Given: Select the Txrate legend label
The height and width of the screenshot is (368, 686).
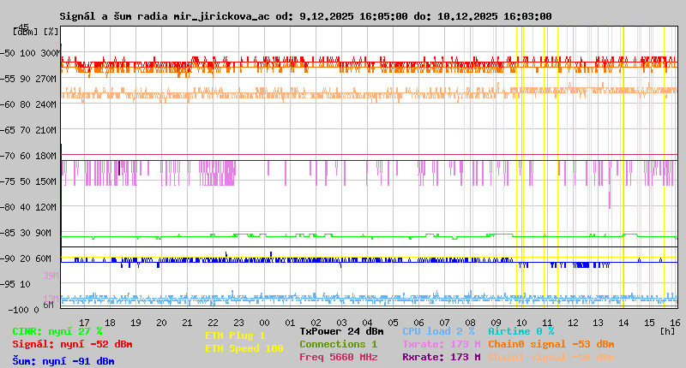Looking at the screenshot, I should pos(441,344).
